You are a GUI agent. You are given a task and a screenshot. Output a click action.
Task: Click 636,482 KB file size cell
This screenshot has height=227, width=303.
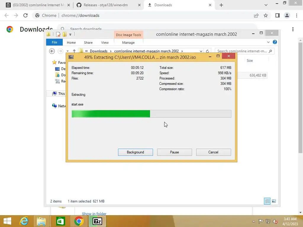pos(258,75)
